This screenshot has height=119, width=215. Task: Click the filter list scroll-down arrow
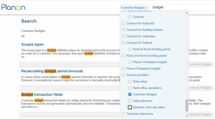(x=187, y=116)
